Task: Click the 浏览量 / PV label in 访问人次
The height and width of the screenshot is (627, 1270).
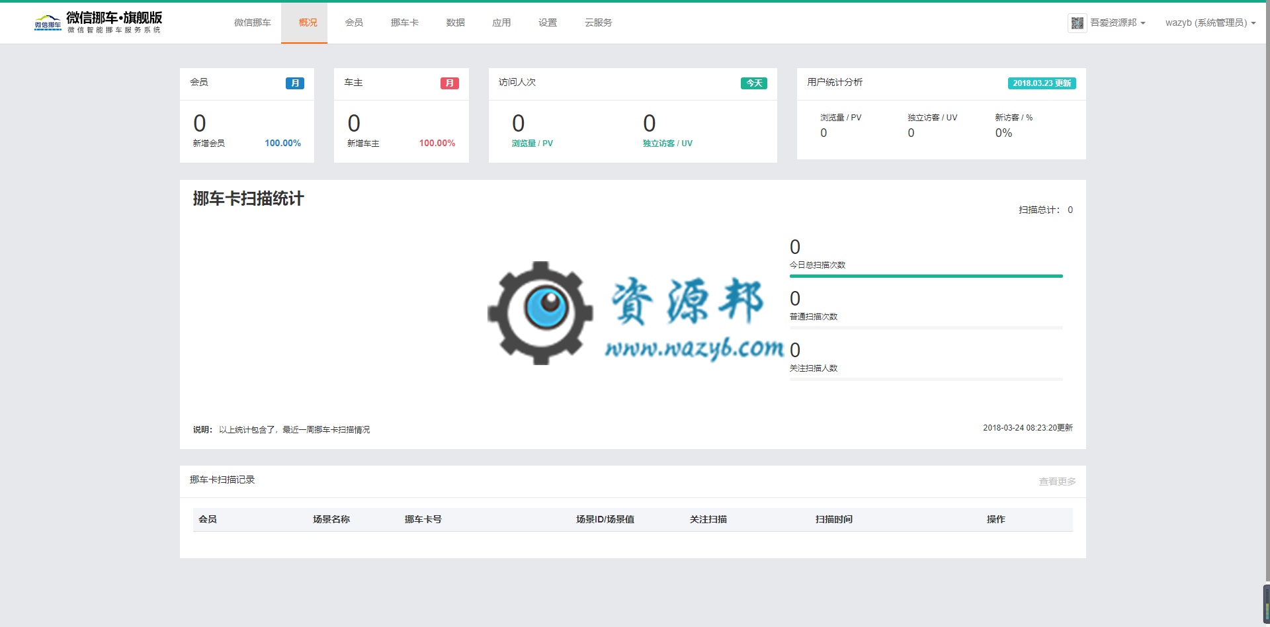Action: tap(532, 144)
